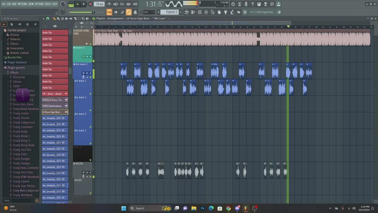Click the Playlist magnet snap icon

pyautogui.click(x=48, y=18)
